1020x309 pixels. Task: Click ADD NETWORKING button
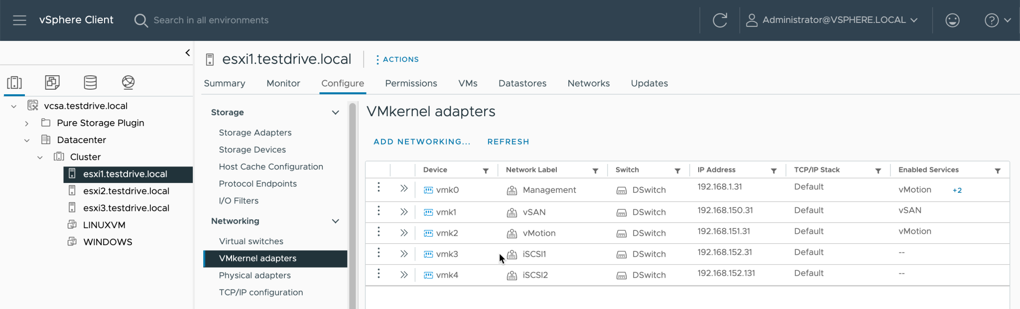click(x=421, y=142)
